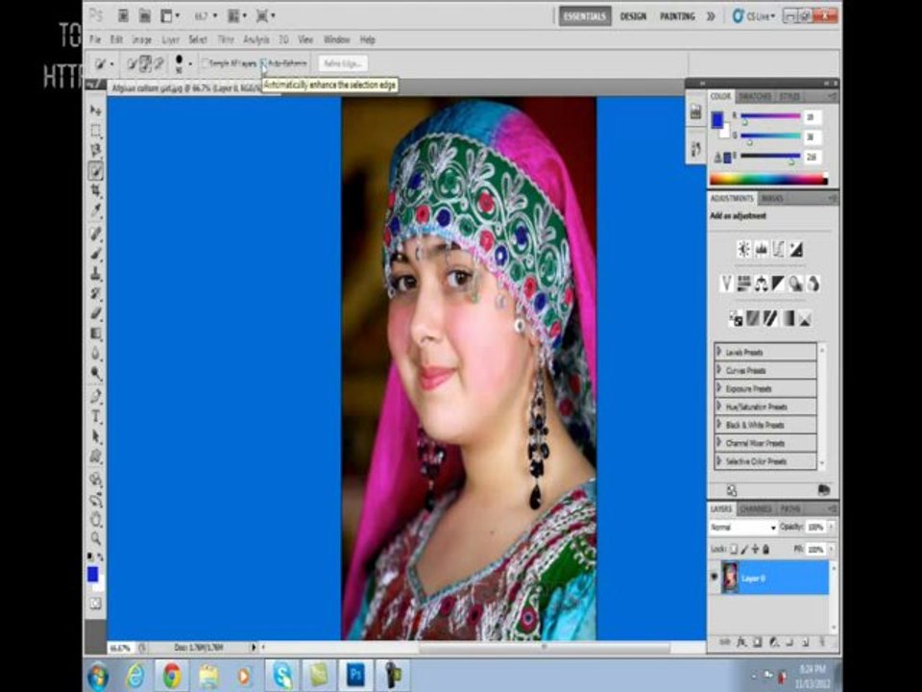Toggle Lock transparent pixels
Screen dimensions: 922x692
[x=733, y=549]
